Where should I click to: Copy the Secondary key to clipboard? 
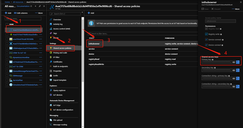pyautogui.click(x=238, y=70)
